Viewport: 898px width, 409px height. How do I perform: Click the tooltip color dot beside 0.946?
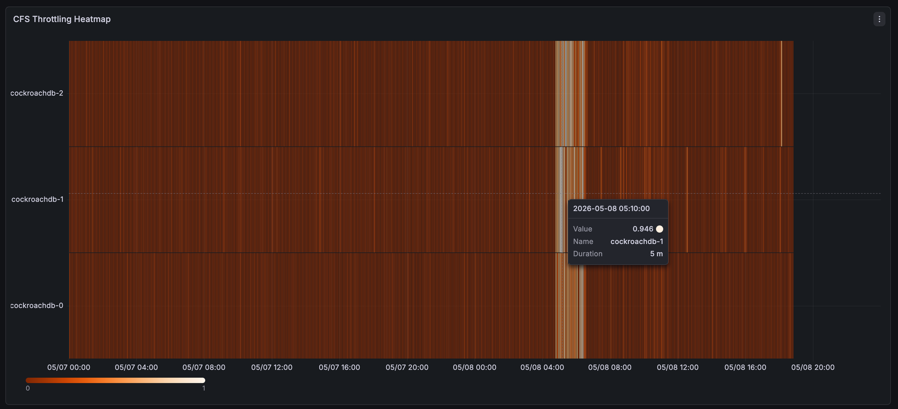point(660,229)
